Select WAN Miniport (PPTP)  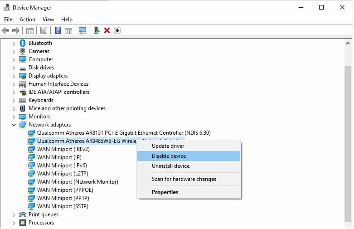63,198
